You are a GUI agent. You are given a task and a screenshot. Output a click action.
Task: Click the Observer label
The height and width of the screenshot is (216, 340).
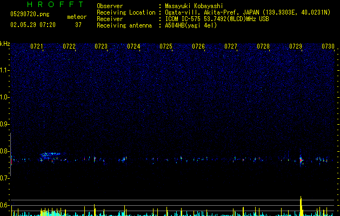[110, 6]
